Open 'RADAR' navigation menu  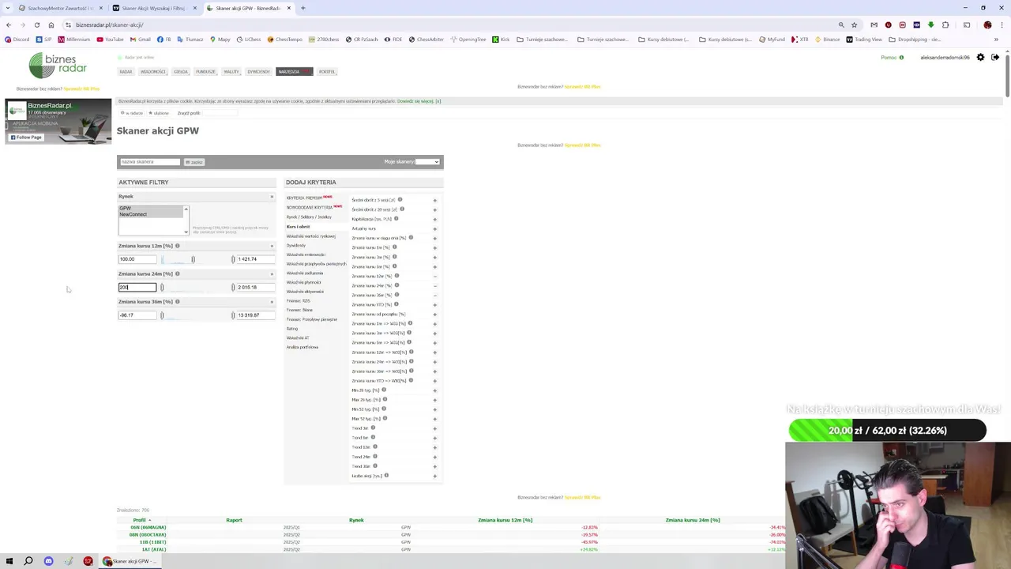[126, 72]
